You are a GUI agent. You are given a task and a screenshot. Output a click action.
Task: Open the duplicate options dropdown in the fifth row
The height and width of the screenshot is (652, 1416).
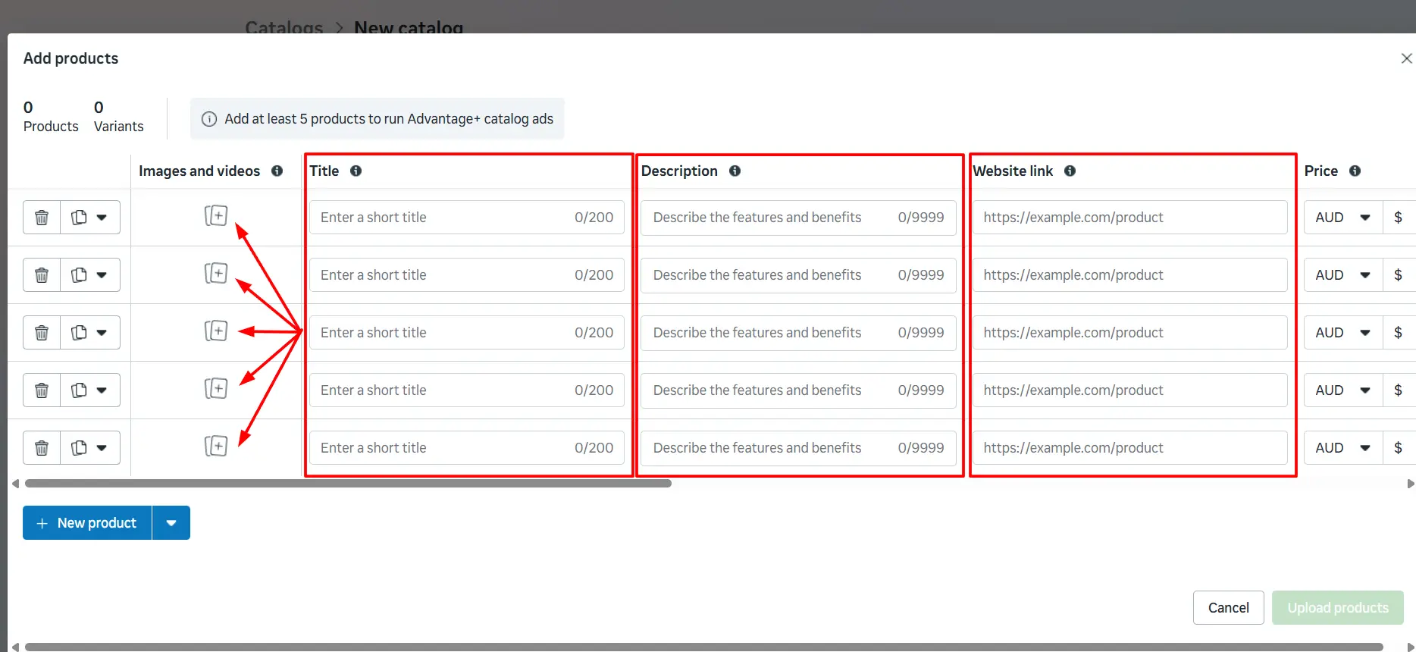90,448
